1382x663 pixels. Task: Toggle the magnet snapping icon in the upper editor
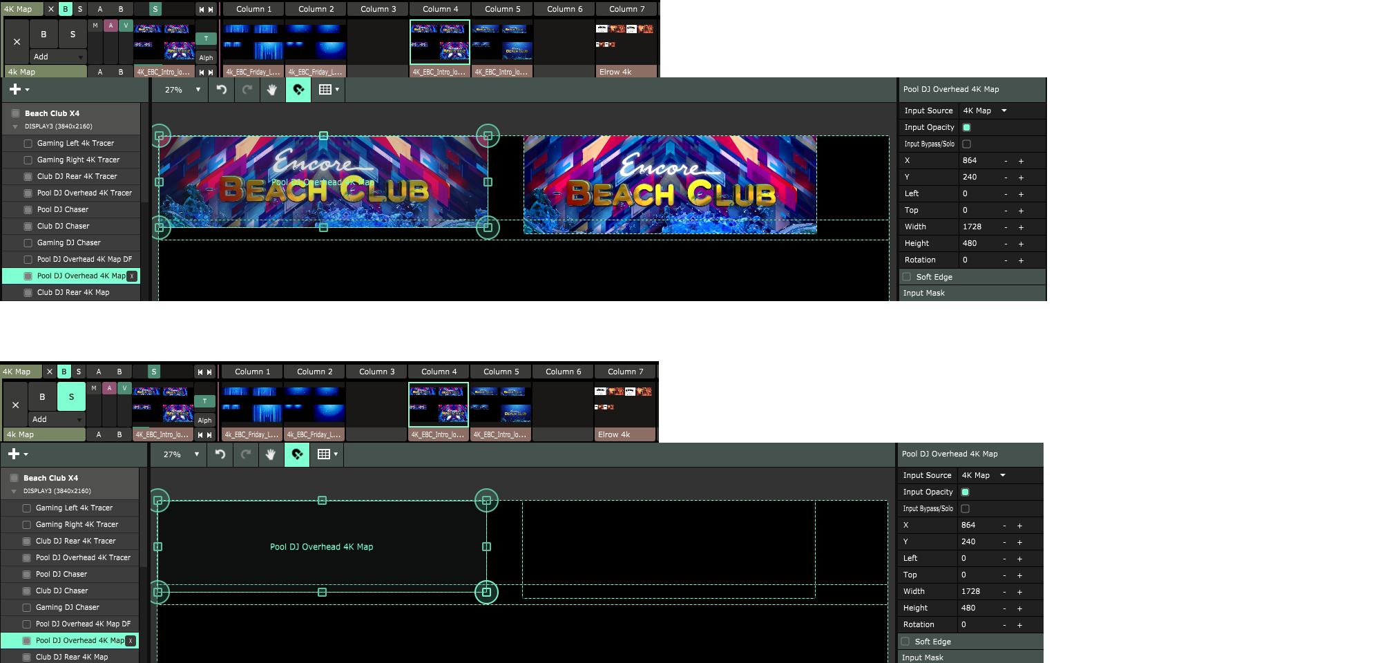click(x=298, y=90)
